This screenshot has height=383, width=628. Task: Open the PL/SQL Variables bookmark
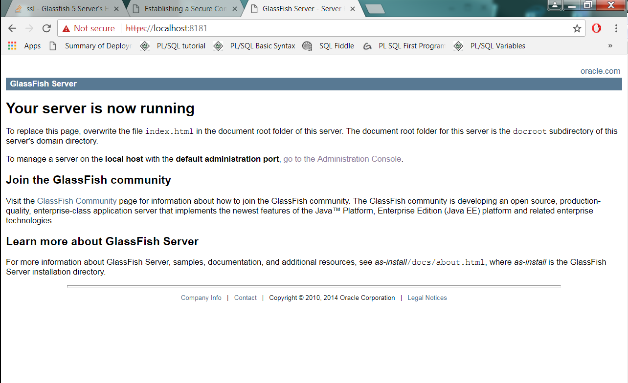click(498, 46)
